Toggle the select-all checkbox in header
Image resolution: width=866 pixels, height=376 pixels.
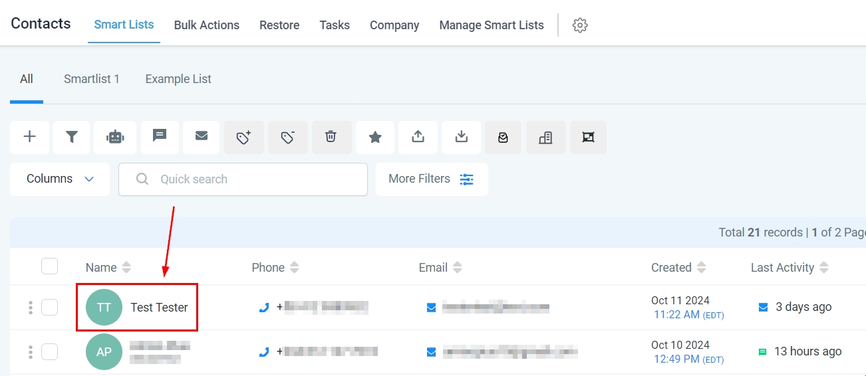(49, 266)
